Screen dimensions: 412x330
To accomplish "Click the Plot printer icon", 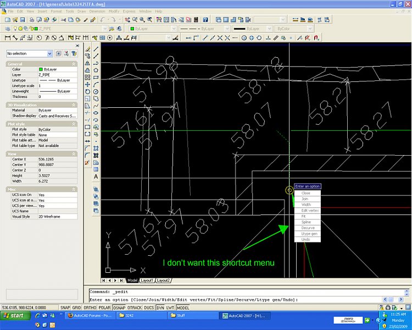I will pyautogui.click(x=31, y=20).
